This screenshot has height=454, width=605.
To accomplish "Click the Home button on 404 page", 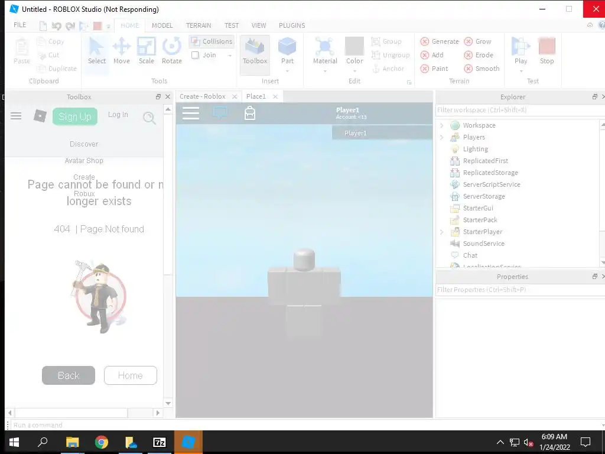I will click(131, 375).
